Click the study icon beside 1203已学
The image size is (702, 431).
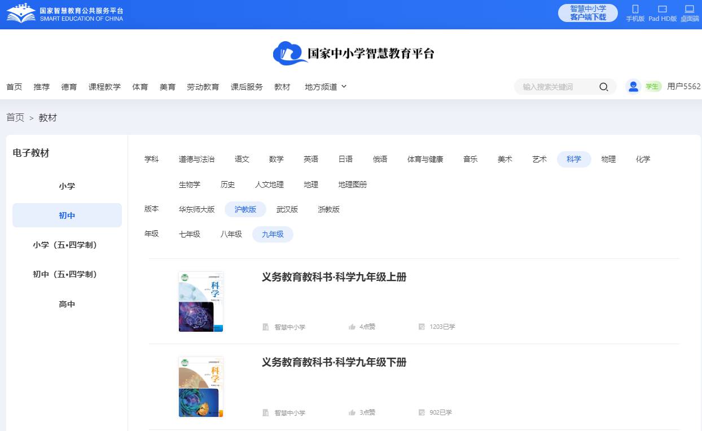[x=422, y=327]
